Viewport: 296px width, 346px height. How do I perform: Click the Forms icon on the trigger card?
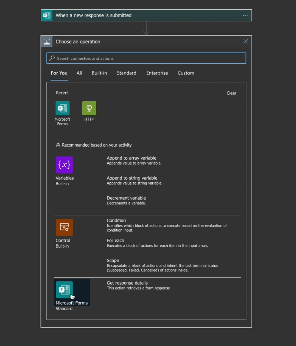[47, 15]
